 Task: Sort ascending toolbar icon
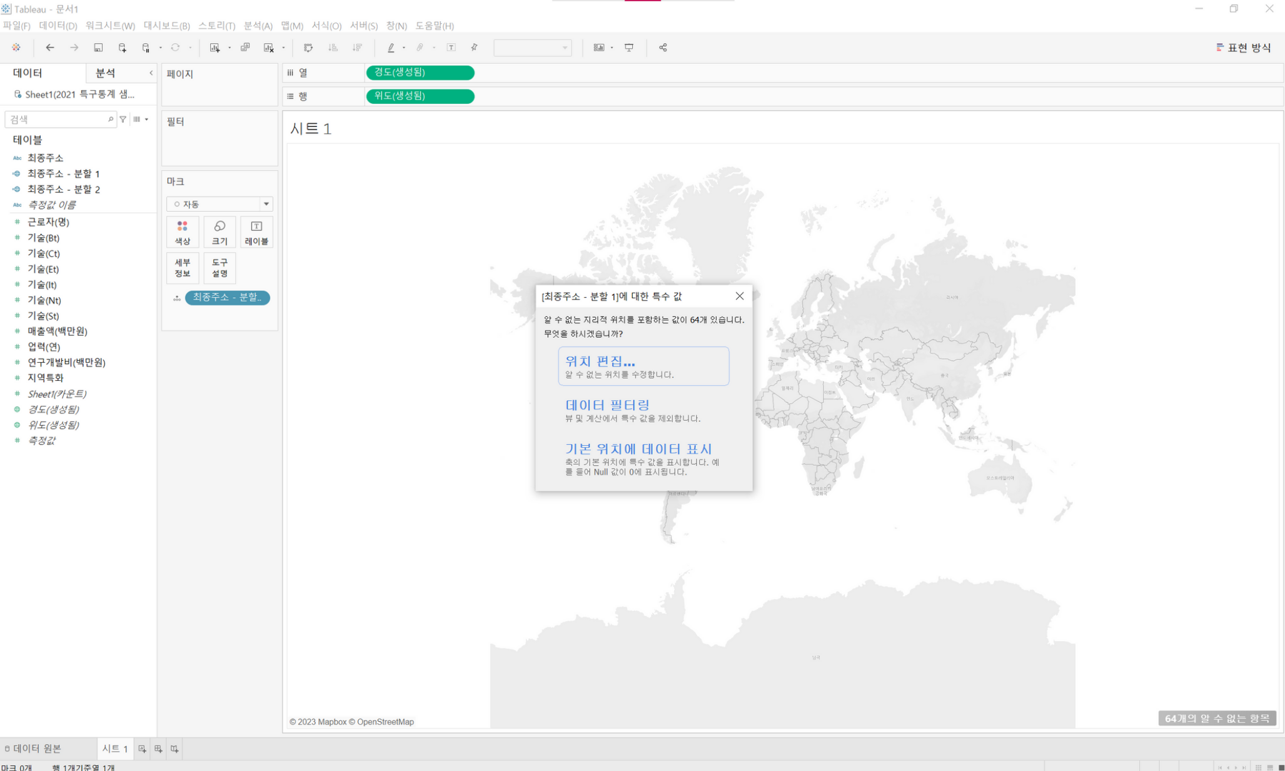333,48
